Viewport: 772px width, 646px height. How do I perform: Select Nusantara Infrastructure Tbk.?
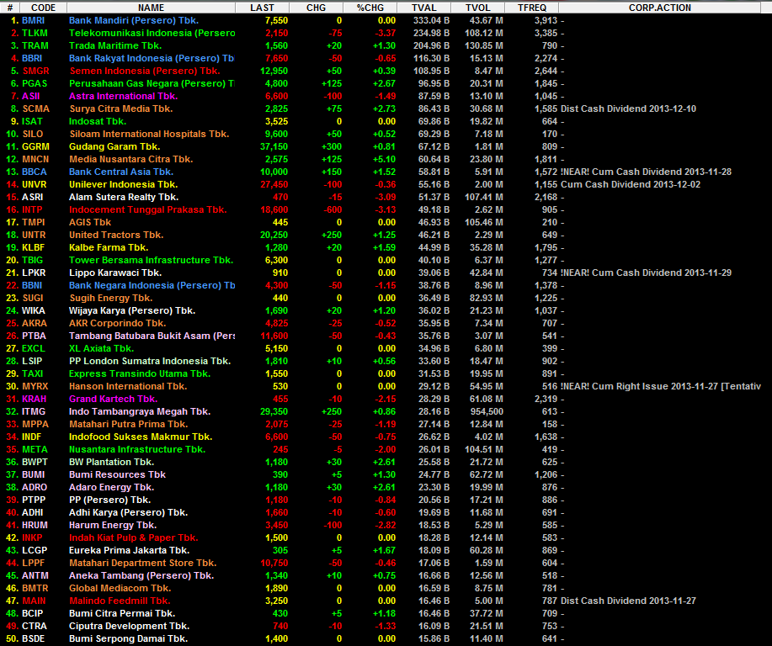click(x=137, y=449)
